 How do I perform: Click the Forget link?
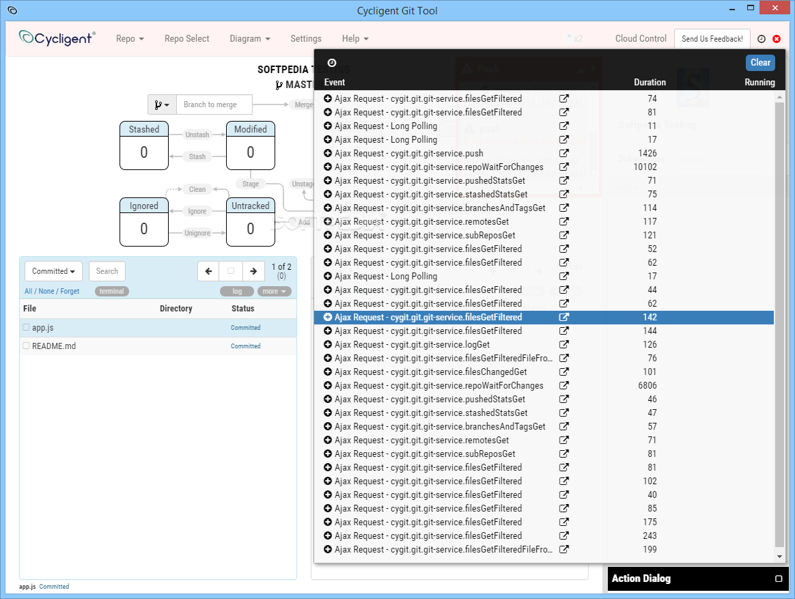click(x=70, y=291)
